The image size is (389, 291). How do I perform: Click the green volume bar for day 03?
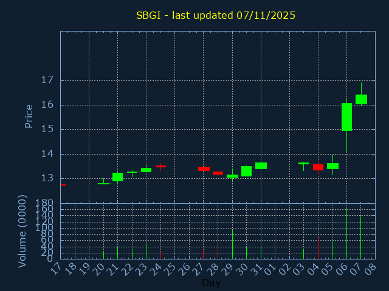click(x=304, y=254)
